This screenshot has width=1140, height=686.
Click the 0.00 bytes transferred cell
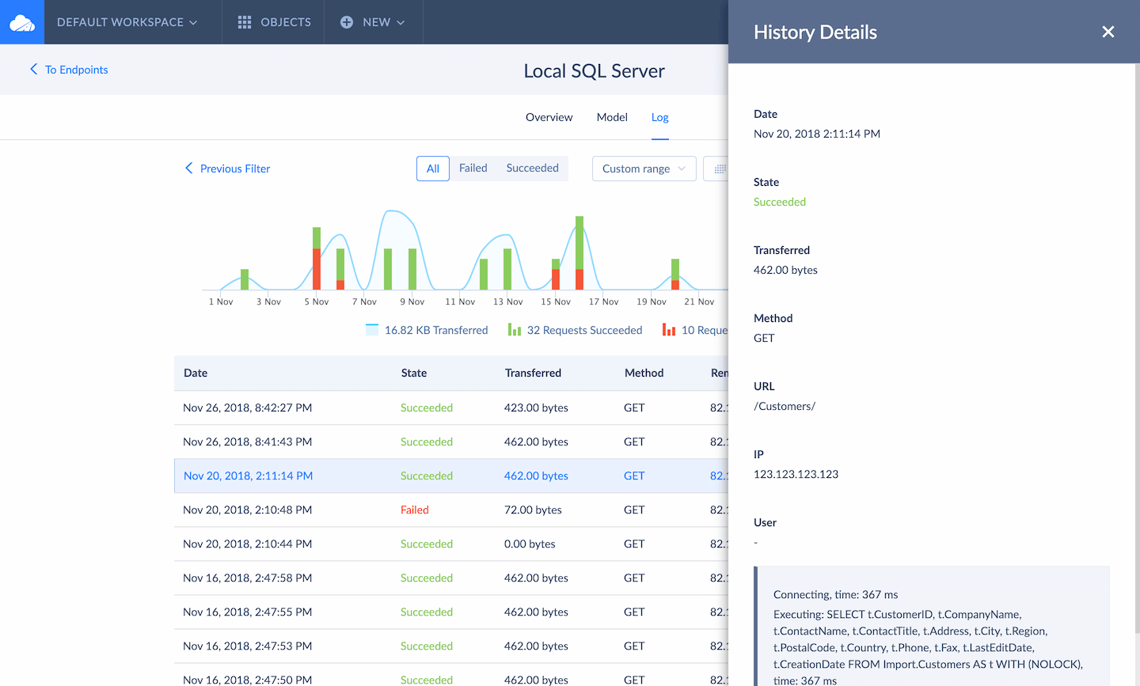point(530,544)
